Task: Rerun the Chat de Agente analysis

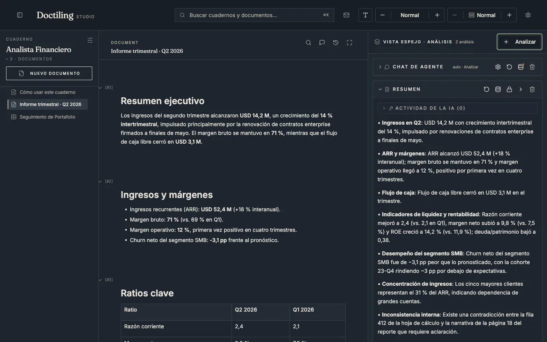Action: tap(509, 67)
